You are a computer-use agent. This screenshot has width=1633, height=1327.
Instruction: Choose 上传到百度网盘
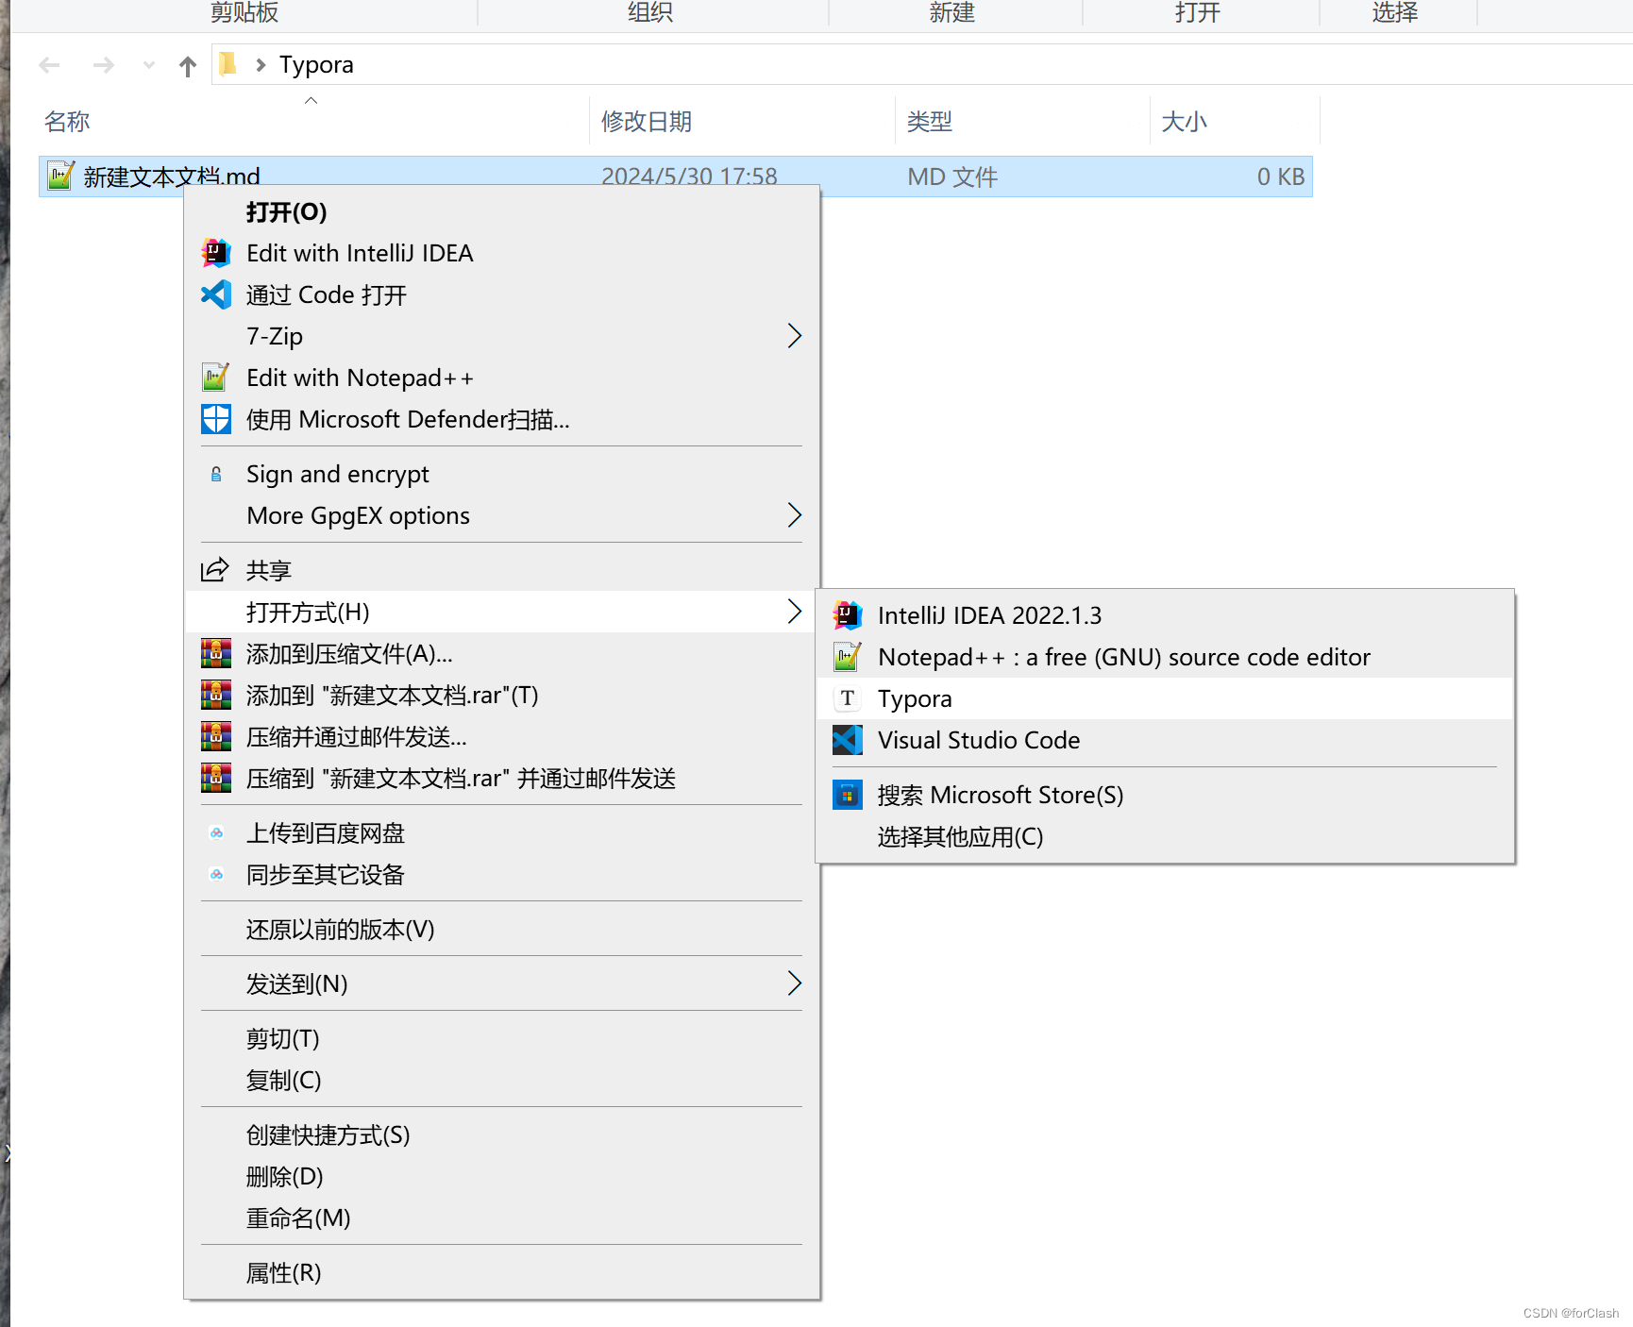pos(502,832)
